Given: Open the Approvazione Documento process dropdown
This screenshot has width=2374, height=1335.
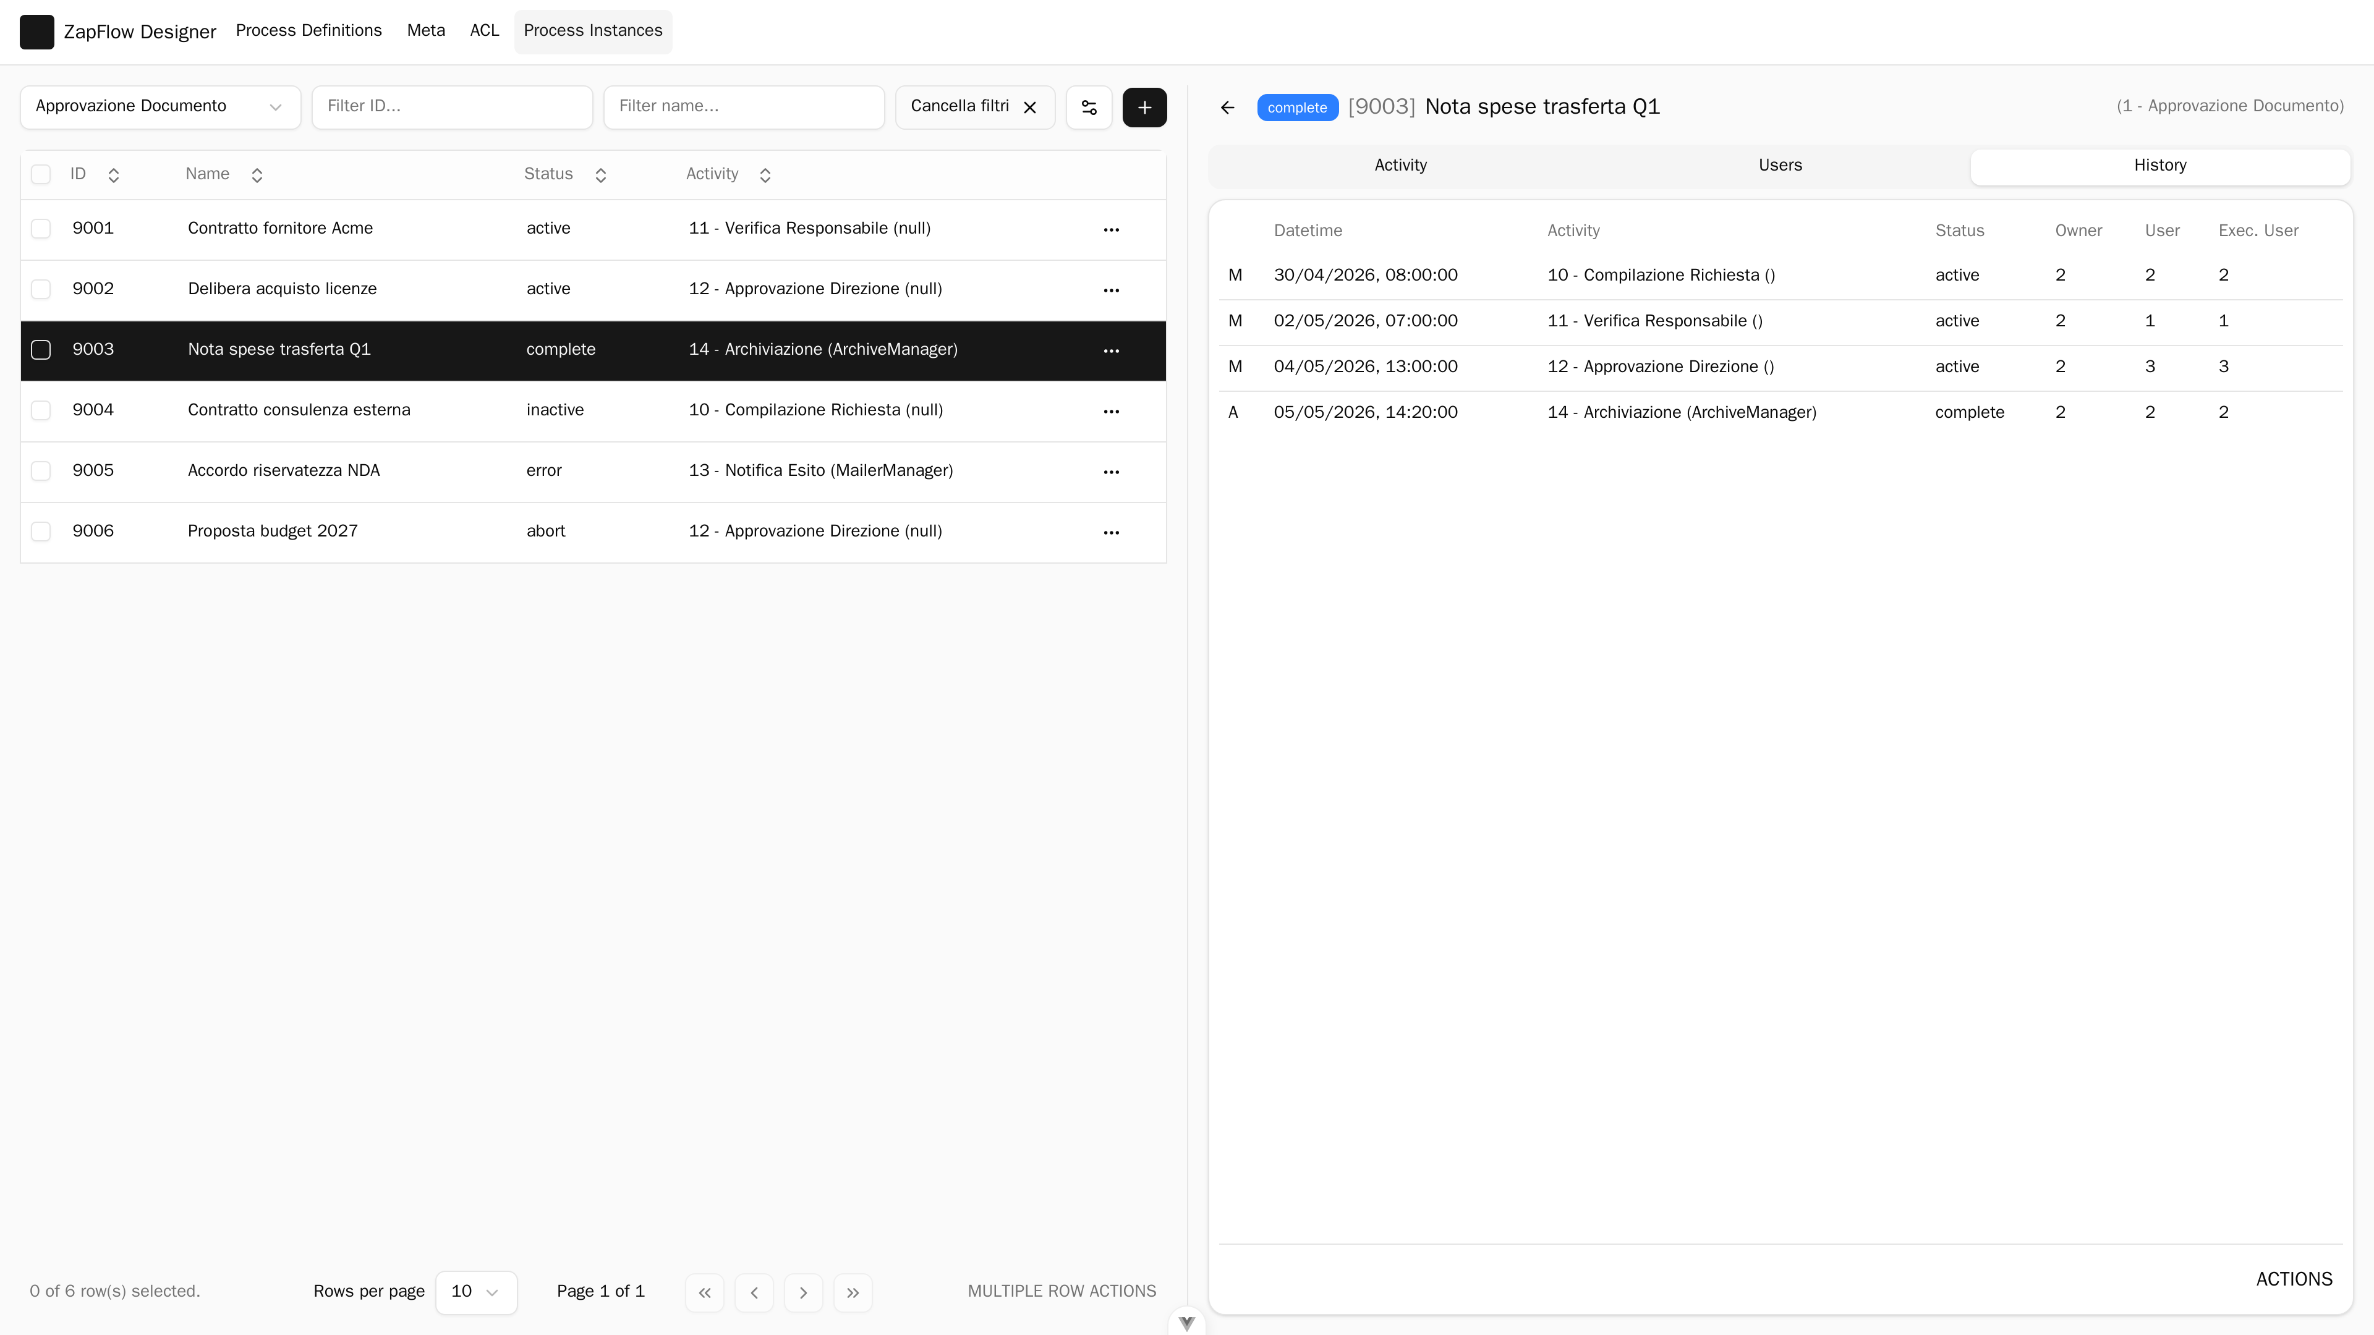Looking at the screenshot, I should click(160, 107).
